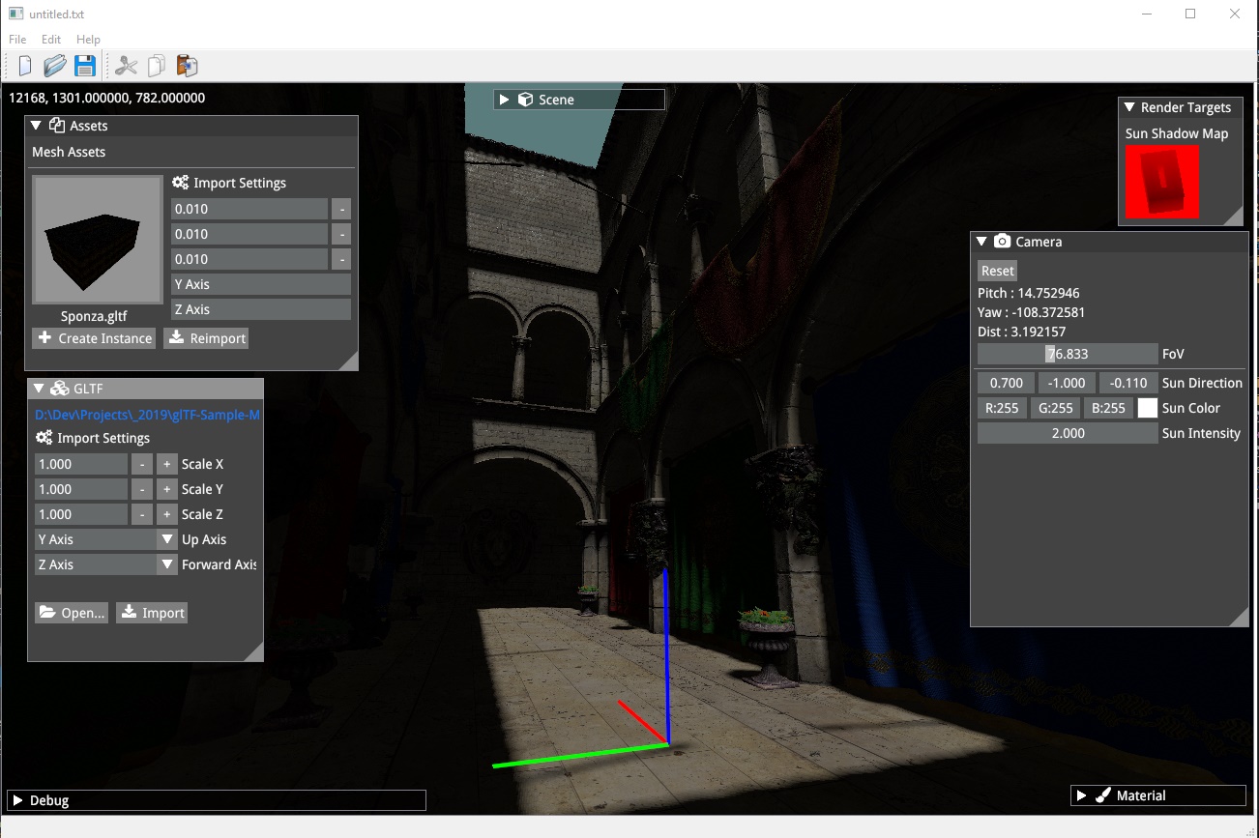Click the New file toolbar icon
This screenshot has width=1259, height=838.
click(x=26, y=66)
